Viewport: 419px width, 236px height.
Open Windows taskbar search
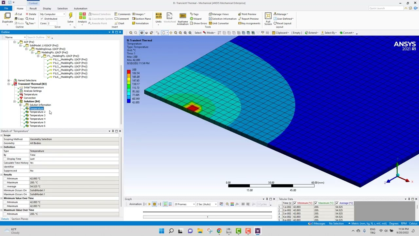[x=171, y=231]
